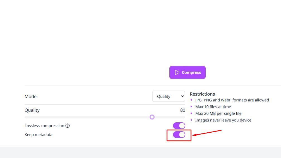Click the slider track left of the handle
The height and width of the screenshot is (158, 281).
pos(84,117)
